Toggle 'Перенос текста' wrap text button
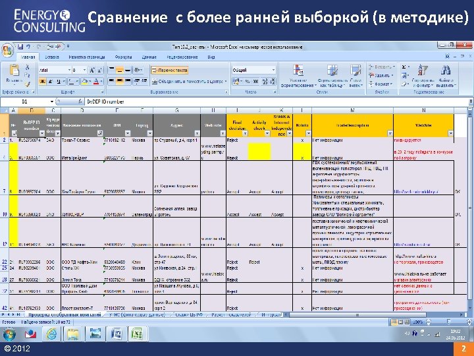 point(170,71)
